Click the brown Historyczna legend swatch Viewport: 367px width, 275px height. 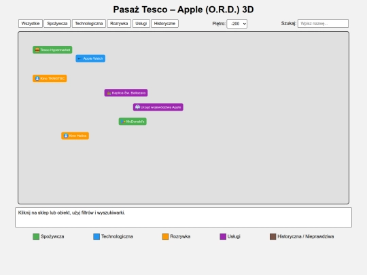point(273,237)
